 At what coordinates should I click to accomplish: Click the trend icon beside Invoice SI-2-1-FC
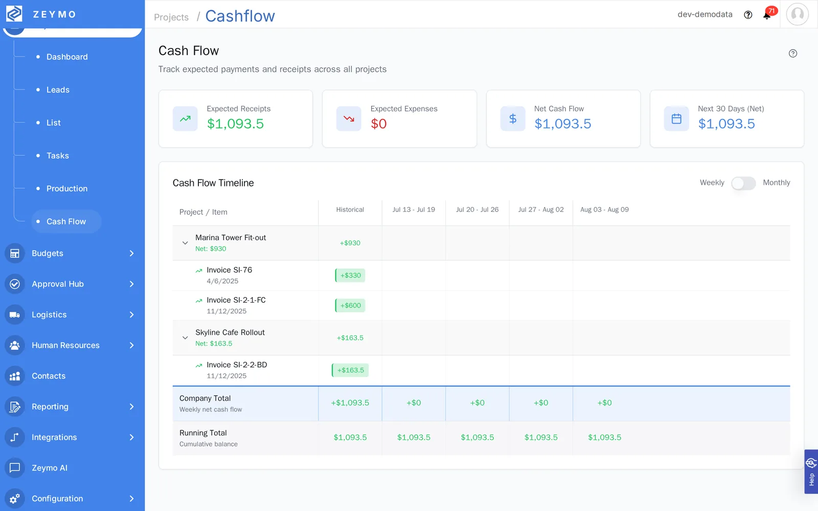coord(199,301)
